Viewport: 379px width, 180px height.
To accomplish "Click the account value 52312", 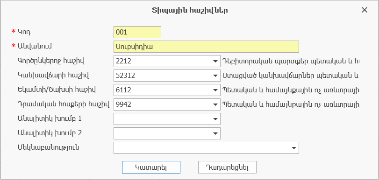I will point(125,76).
